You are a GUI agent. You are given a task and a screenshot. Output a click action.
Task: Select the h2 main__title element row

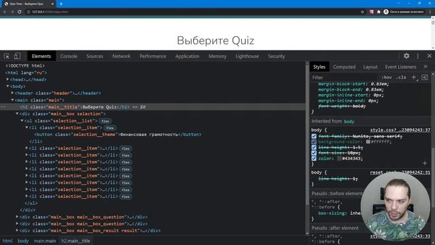tap(152, 107)
